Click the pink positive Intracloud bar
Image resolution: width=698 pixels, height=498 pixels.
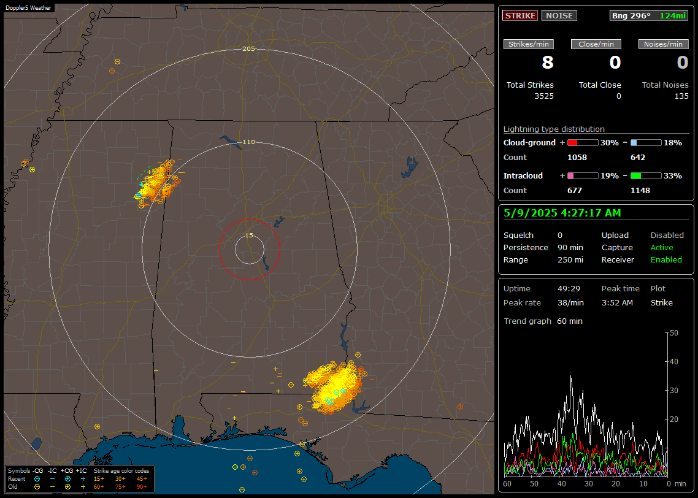click(583, 176)
